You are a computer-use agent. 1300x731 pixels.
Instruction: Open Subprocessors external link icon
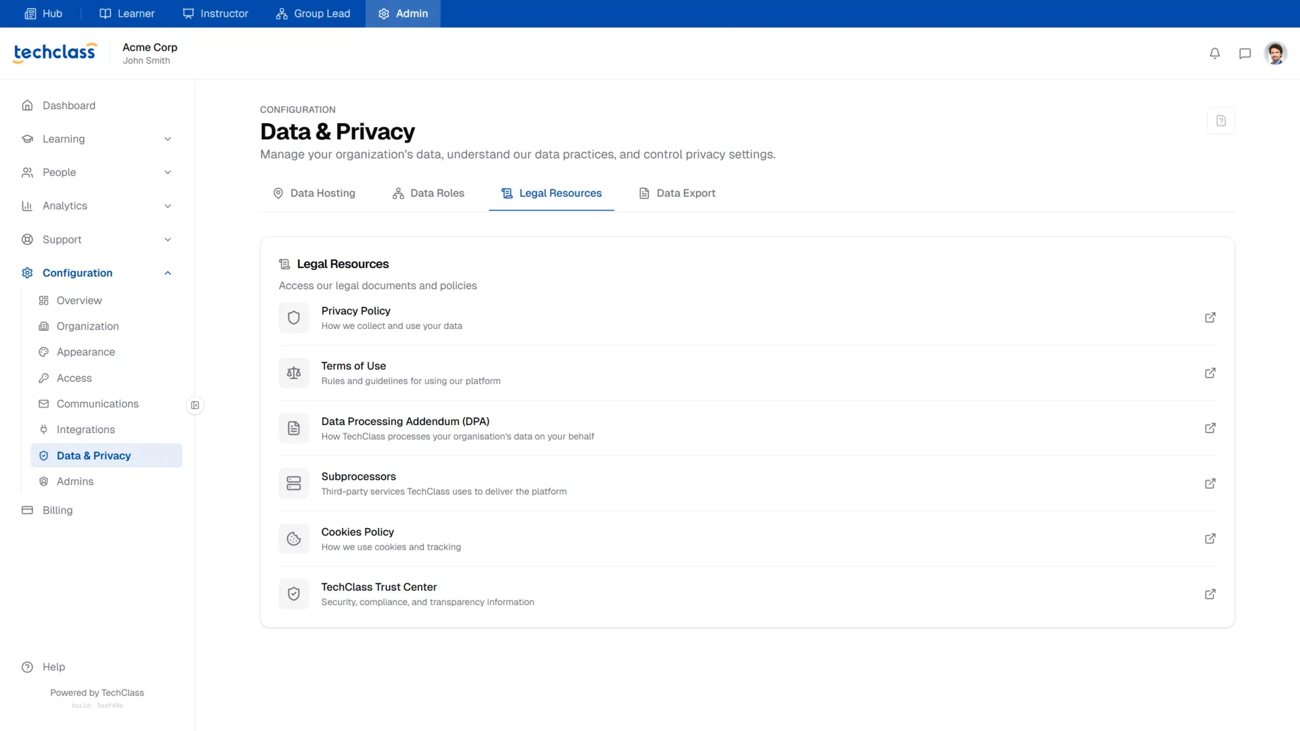click(x=1210, y=483)
